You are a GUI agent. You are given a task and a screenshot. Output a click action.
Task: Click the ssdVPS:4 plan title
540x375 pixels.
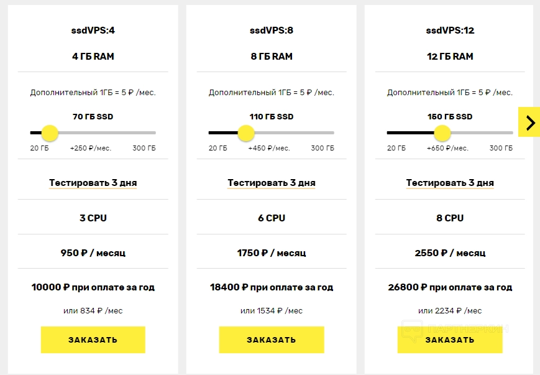pos(93,30)
